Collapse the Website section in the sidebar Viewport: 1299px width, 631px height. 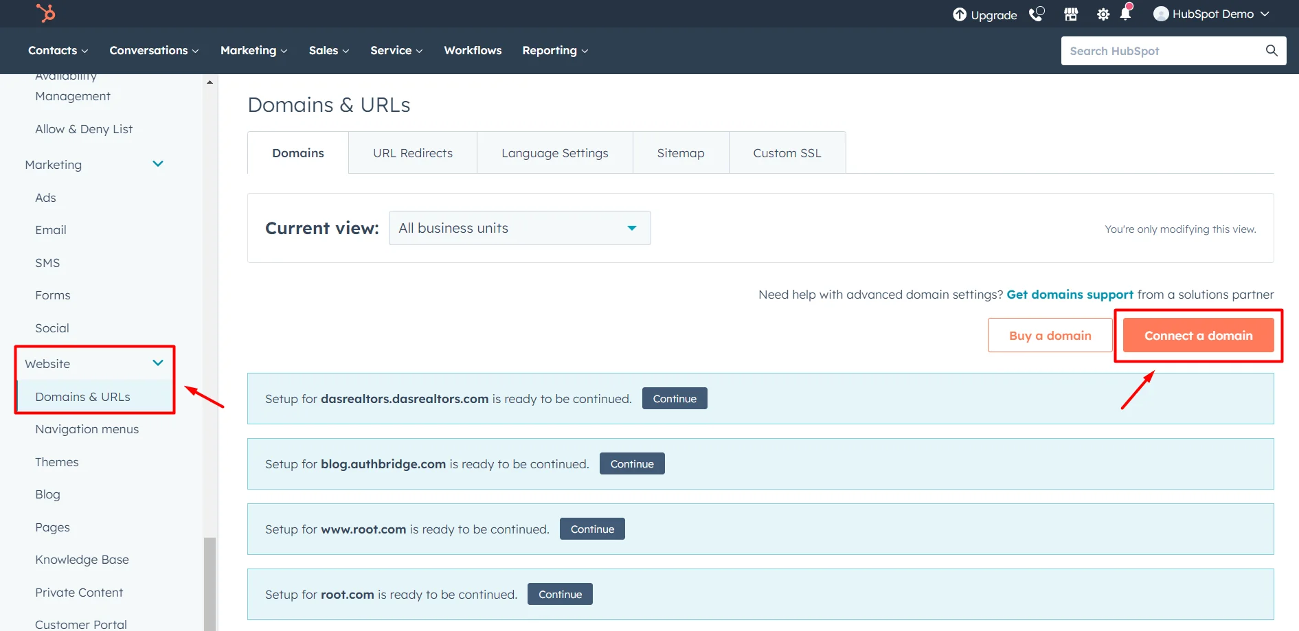pos(157,363)
